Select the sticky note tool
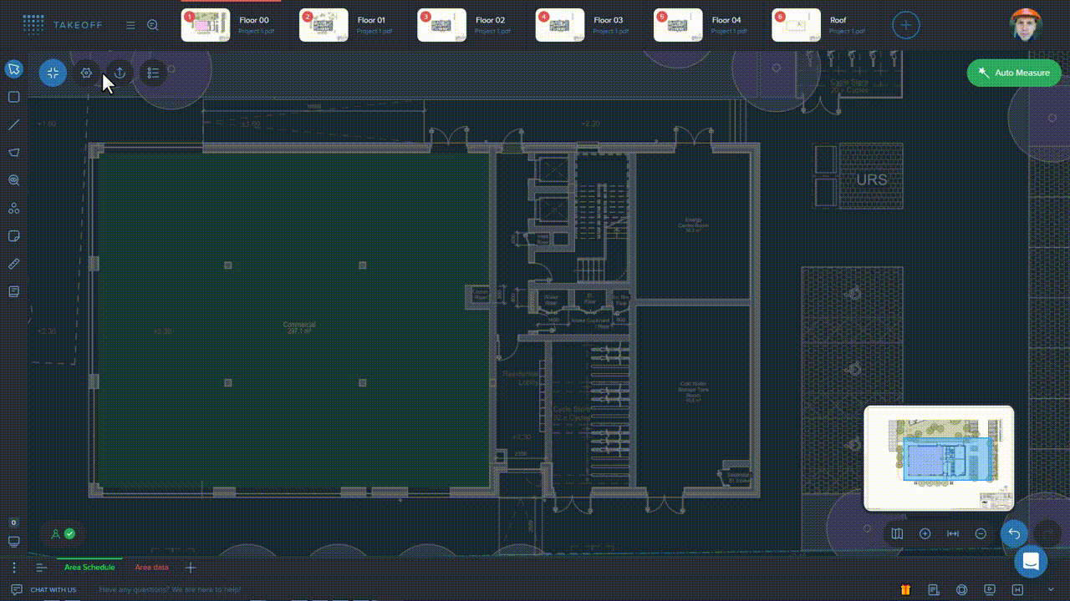1070x601 pixels. 13,236
